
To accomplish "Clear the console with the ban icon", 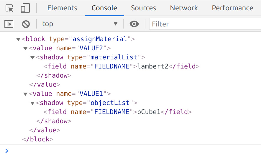I will (x=26, y=24).
